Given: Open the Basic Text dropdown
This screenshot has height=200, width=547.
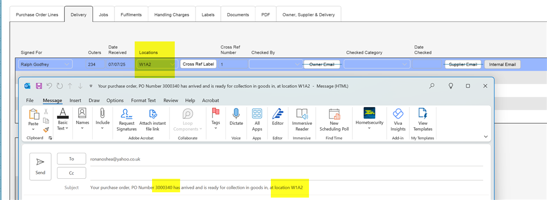Looking at the screenshot, I should tap(62, 120).
